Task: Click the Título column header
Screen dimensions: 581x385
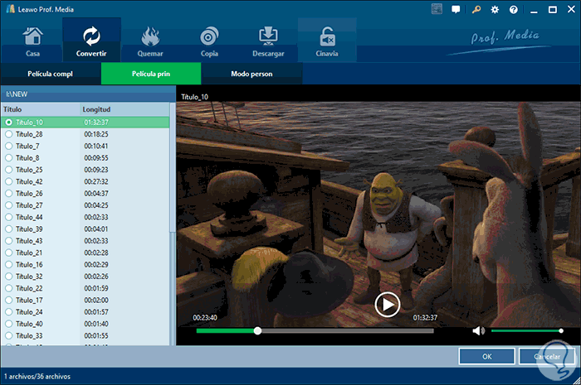Action: [40, 109]
